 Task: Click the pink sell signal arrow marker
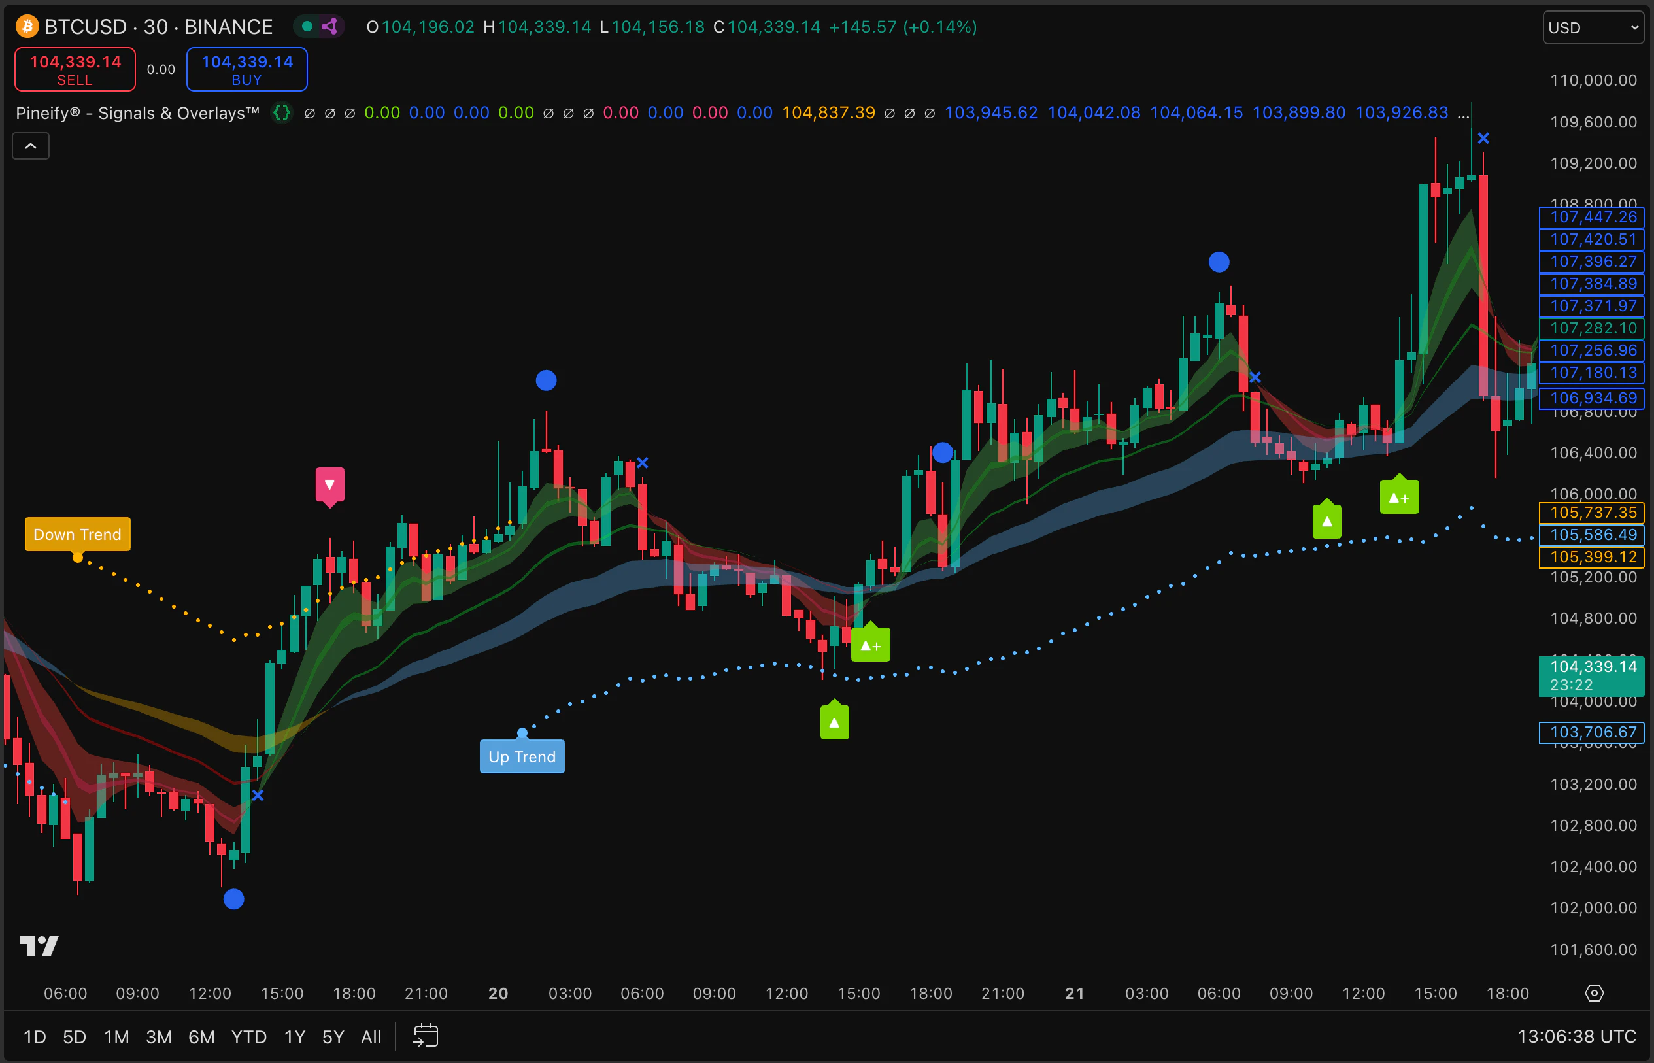330,484
